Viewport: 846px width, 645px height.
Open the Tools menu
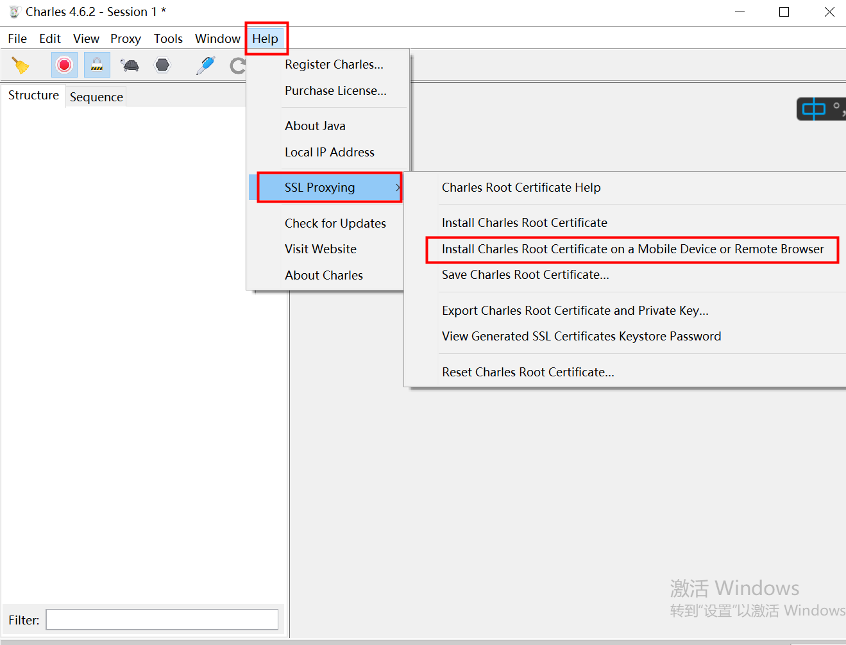click(x=168, y=38)
